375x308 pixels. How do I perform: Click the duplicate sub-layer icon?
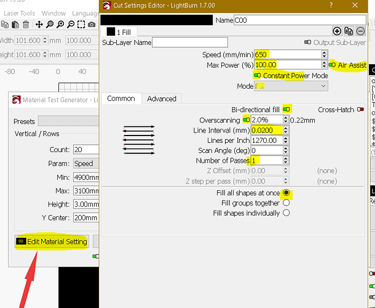348,31
